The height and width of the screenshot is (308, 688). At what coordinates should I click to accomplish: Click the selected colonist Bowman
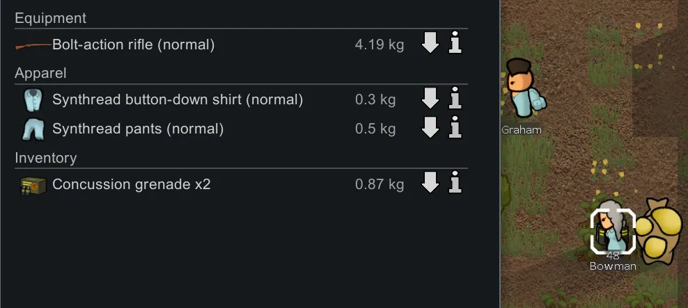[x=613, y=229]
